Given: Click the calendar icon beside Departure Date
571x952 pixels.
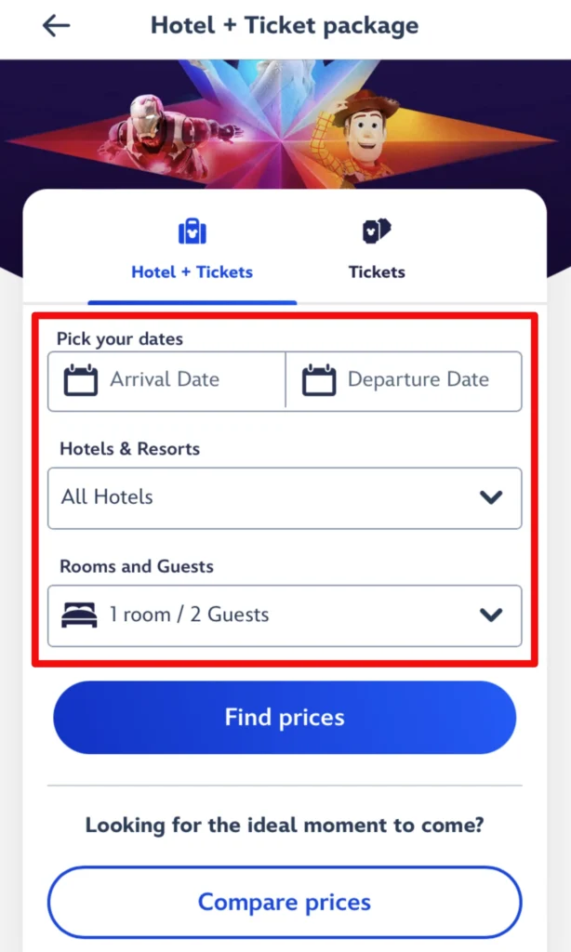Looking at the screenshot, I should [x=319, y=380].
